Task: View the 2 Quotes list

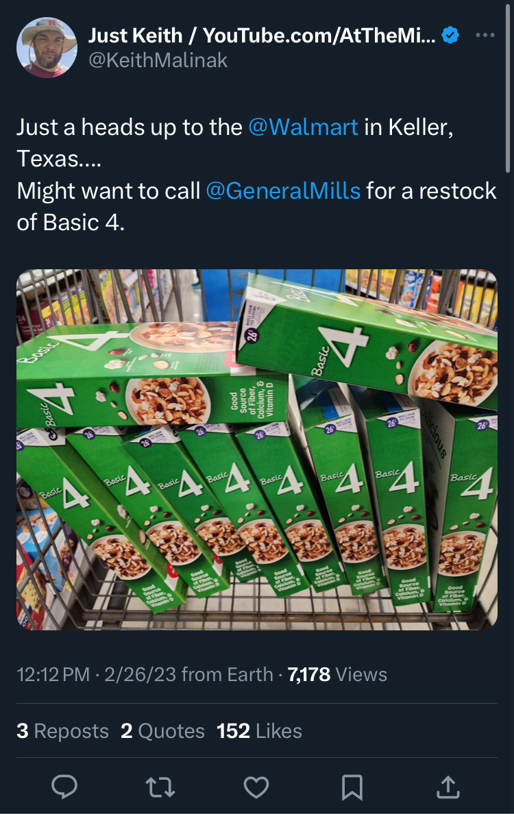Action: 162,731
